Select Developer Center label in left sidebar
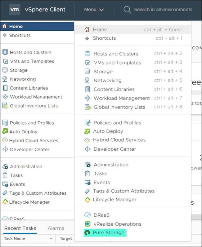Viewport: 202px width, 247px height. tap(30, 149)
